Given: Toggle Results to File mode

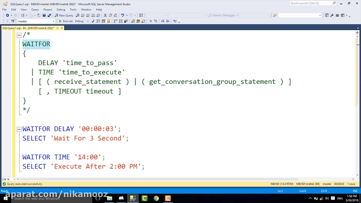Looking at the screenshot, I should (144, 21).
